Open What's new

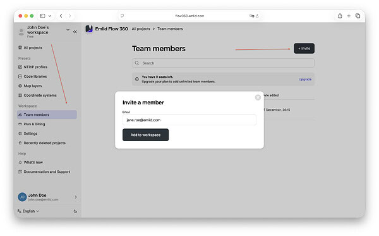point(33,163)
